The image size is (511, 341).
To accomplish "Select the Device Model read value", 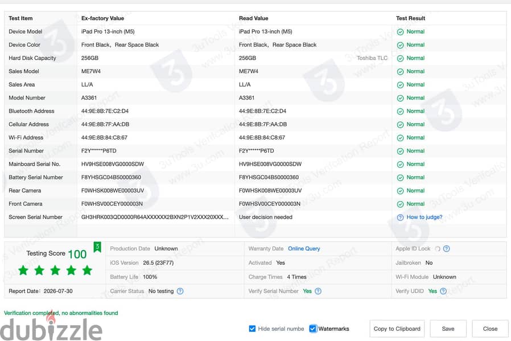I will [x=266, y=32].
